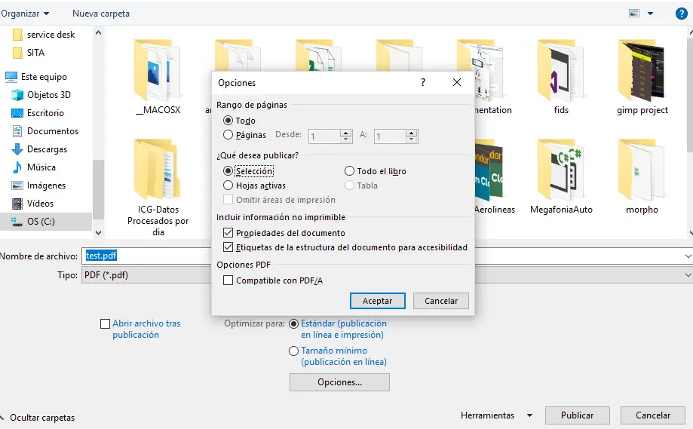Open the help question mark icon in Opciones dialog
Viewport: 693px width, 429px height.
click(x=422, y=82)
